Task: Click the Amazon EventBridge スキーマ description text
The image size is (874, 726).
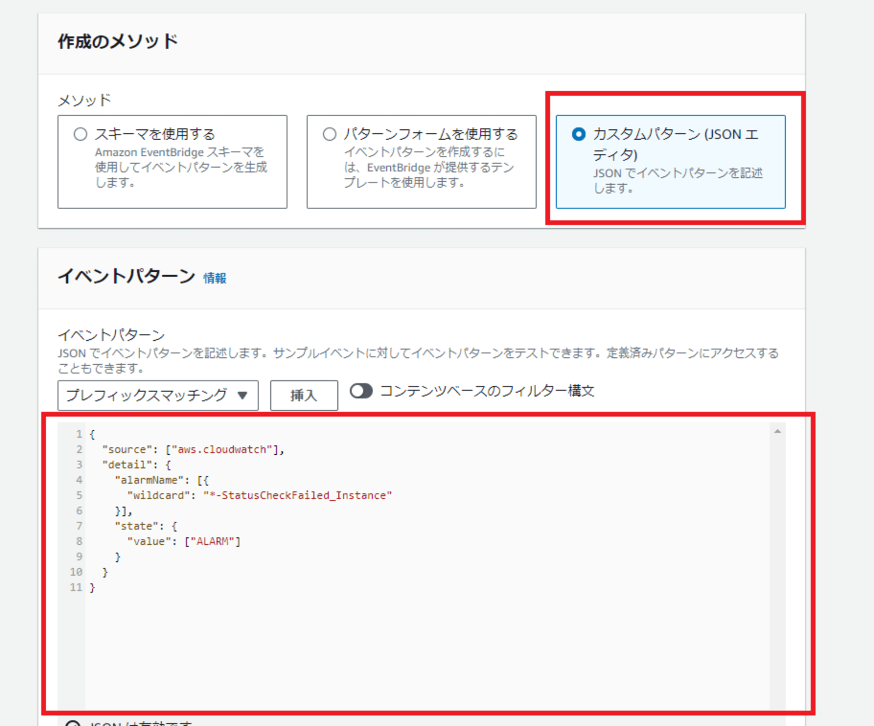Action: point(180,167)
